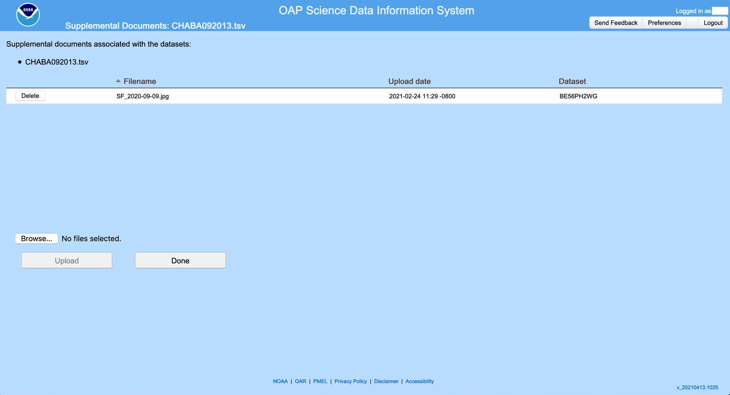The image size is (730, 395).
Task: Open the NOAA footer link
Action: pos(280,381)
